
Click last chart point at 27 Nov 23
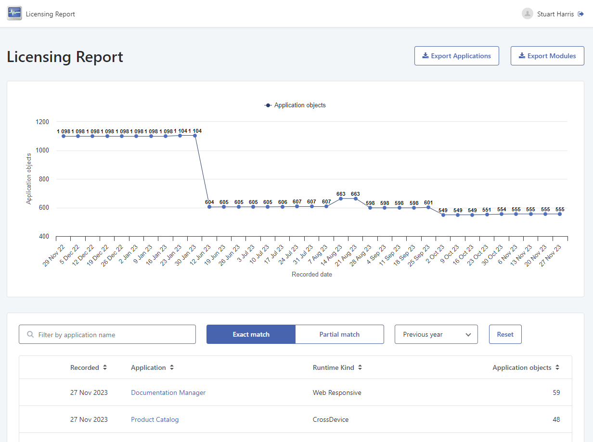[560, 214]
